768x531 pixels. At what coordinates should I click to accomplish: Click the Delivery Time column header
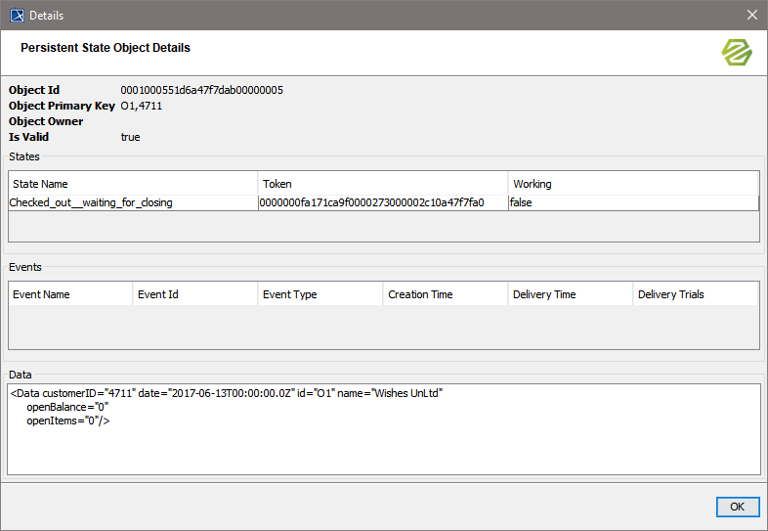pyautogui.click(x=571, y=294)
